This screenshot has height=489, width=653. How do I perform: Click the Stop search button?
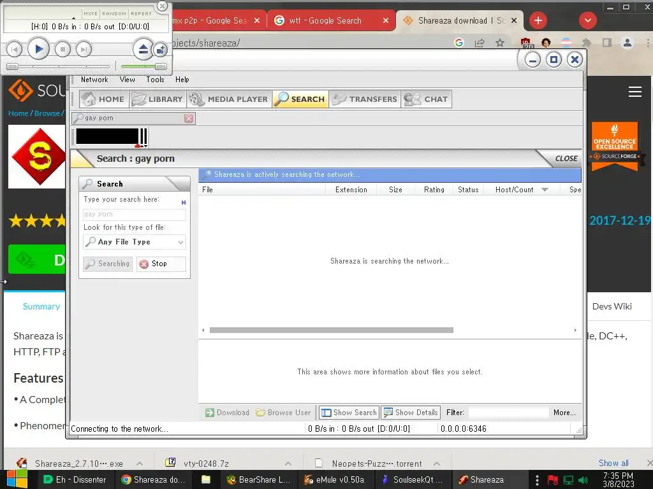pos(161,264)
